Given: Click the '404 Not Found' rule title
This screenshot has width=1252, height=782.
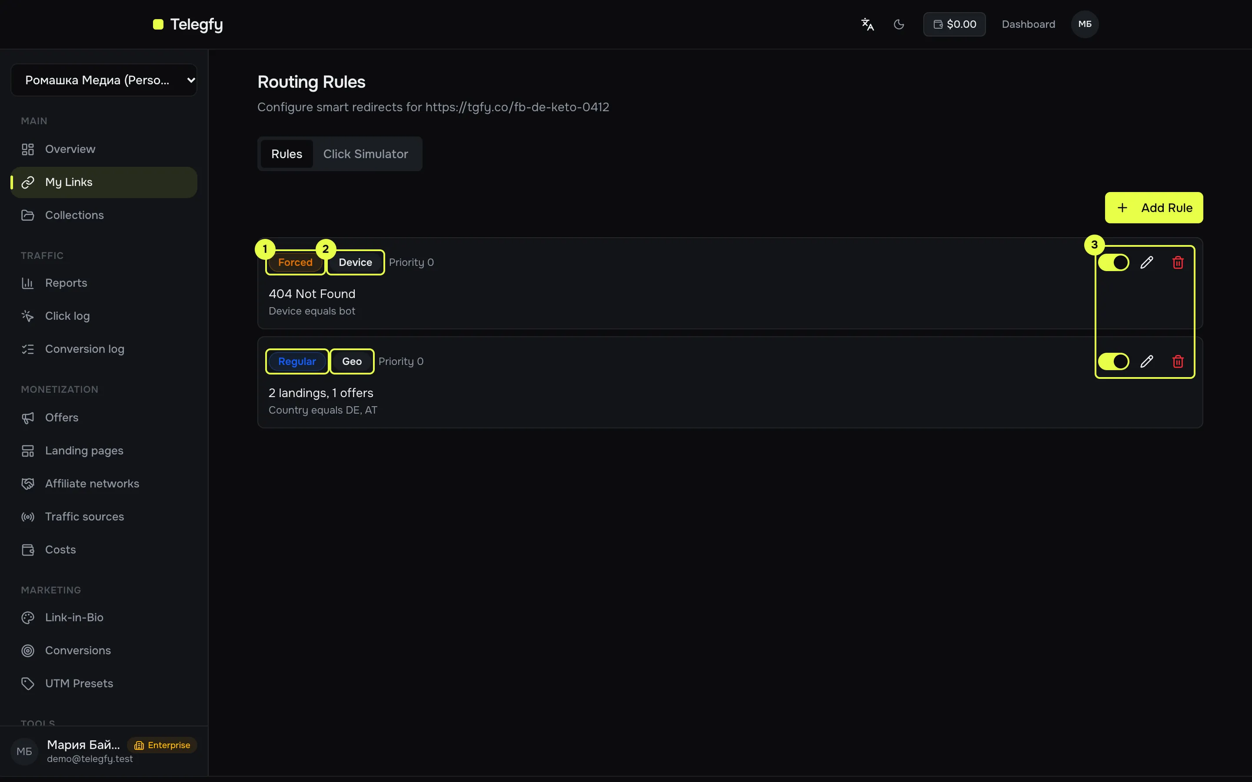Looking at the screenshot, I should (312, 294).
